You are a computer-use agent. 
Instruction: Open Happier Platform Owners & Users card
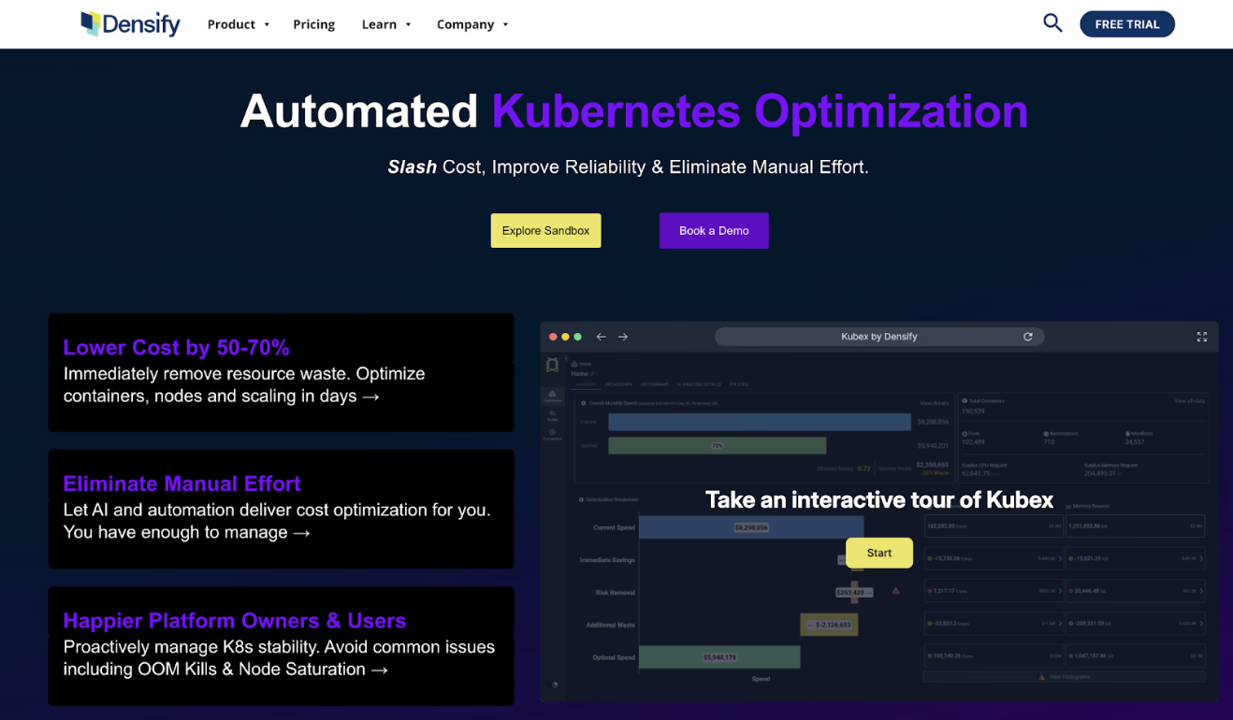click(x=281, y=646)
